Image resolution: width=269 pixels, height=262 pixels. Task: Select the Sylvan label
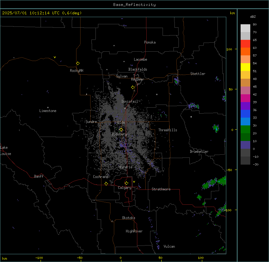122,76
